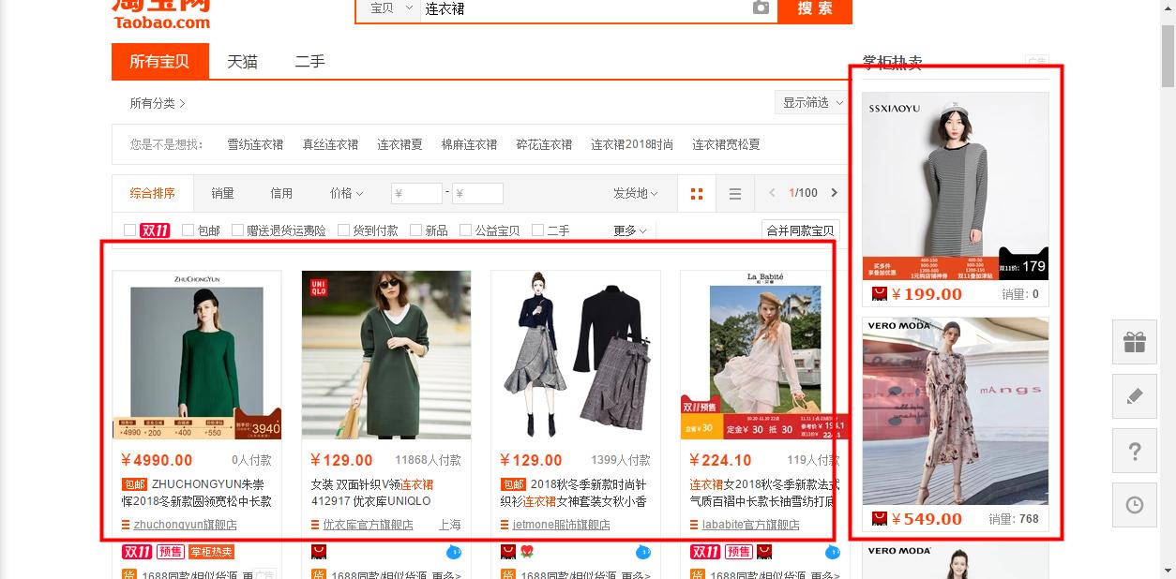Expand 所有分类 category list
Screen dimensions: 1176x579
158,103
